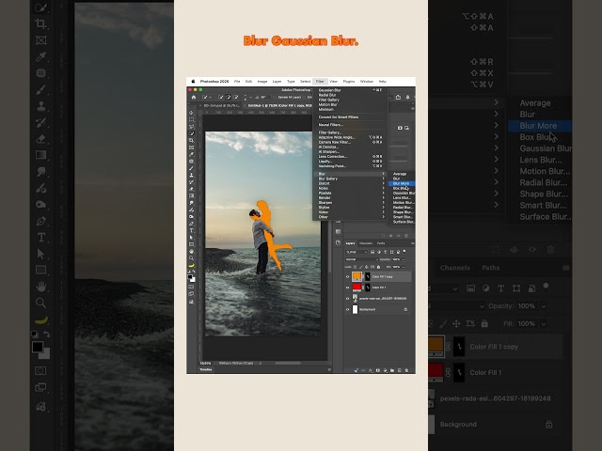Select the Gradient tool in center Photoshop window
Viewport: 602px width, 451px height.
point(192,195)
